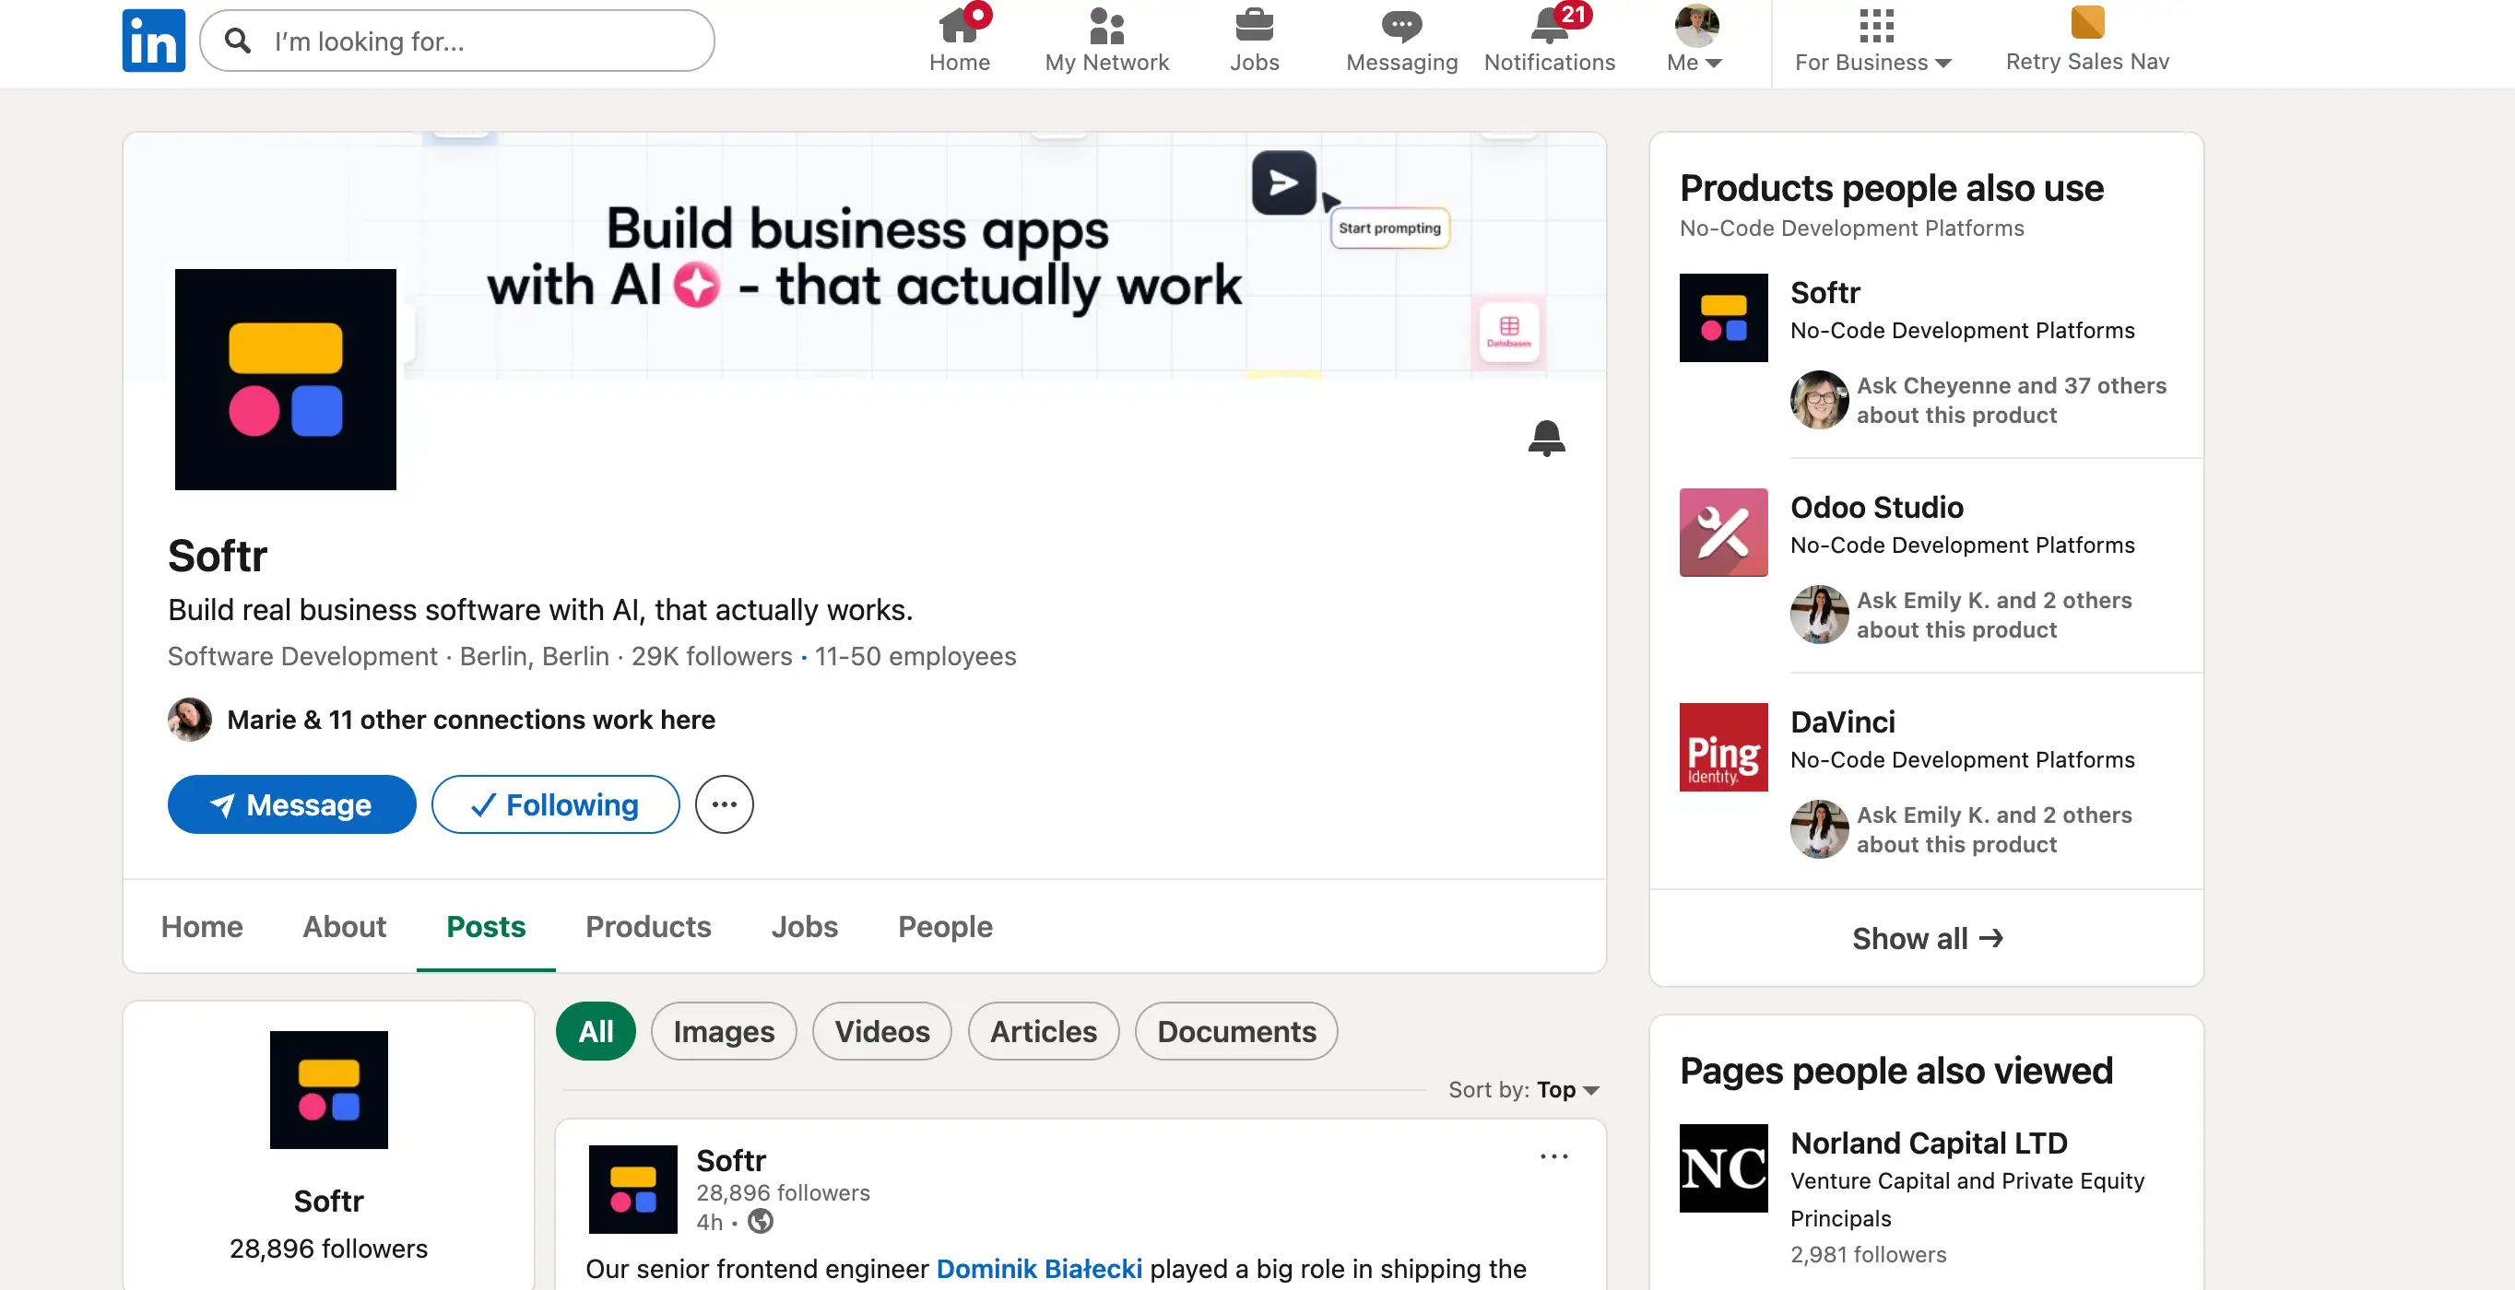2515x1290 pixels.
Task: Switch to the People tab
Action: click(x=944, y=926)
